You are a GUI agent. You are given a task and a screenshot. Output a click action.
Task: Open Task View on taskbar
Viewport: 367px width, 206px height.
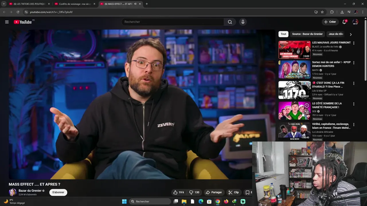click(x=176, y=201)
